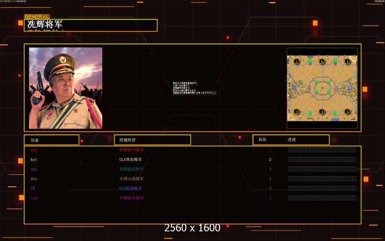Click hjm's loading progress bar
The image size is (385, 241).
[322, 198]
